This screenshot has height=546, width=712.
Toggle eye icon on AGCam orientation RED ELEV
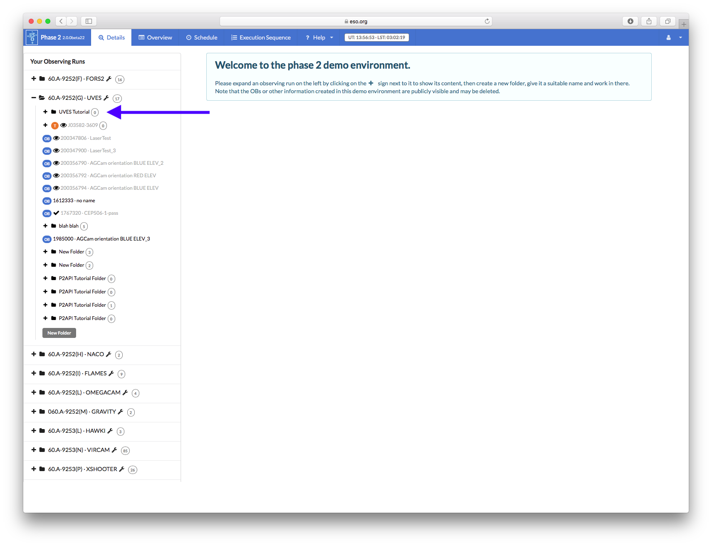pyautogui.click(x=56, y=176)
